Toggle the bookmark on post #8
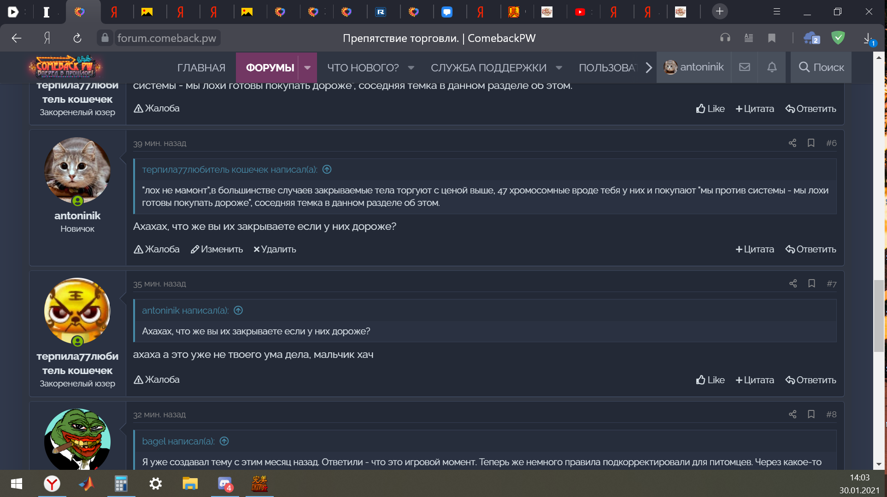887x497 pixels. 811,414
